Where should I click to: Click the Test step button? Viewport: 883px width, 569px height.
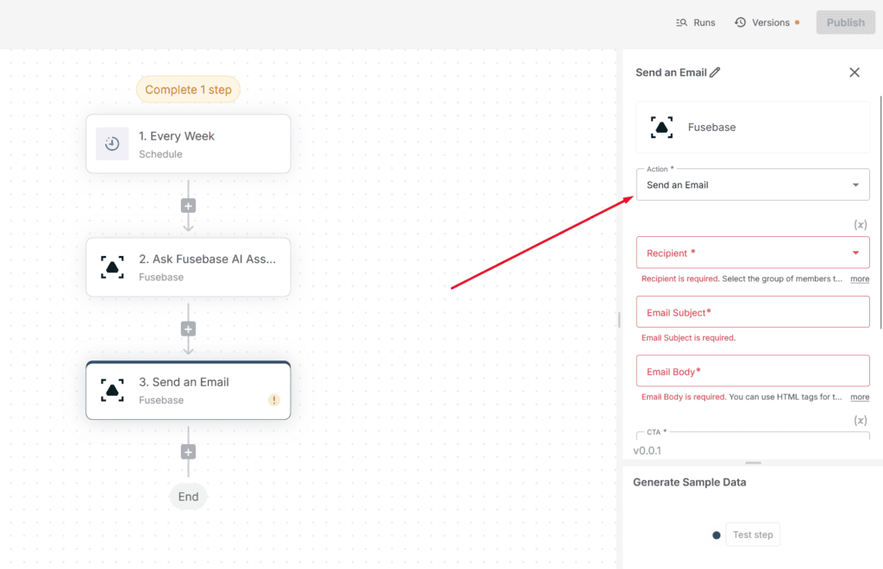(753, 535)
